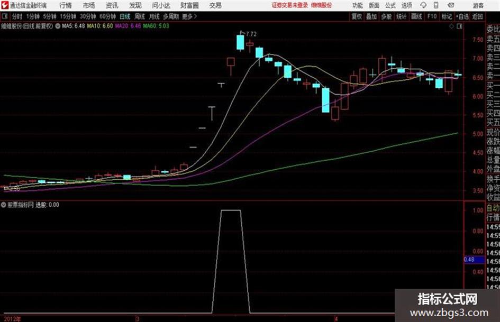This screenshot has width=500, height=322.
Task: Open the 交易 menu
Action: pos(215,5)
